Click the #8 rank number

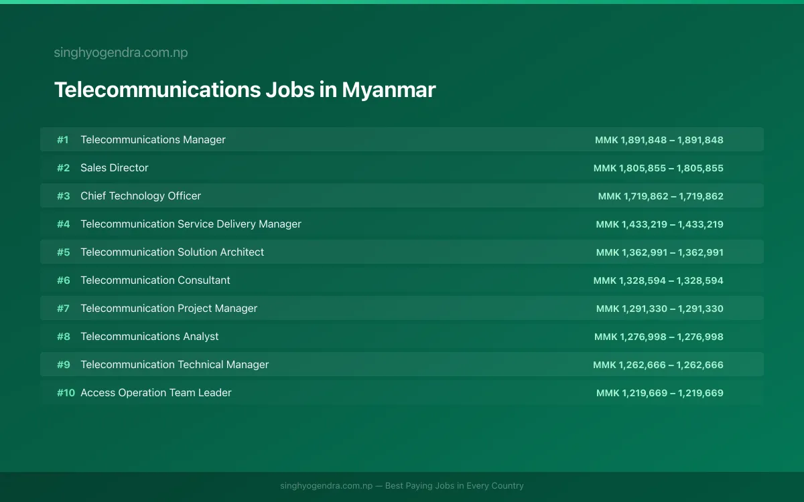pos(63,337)
